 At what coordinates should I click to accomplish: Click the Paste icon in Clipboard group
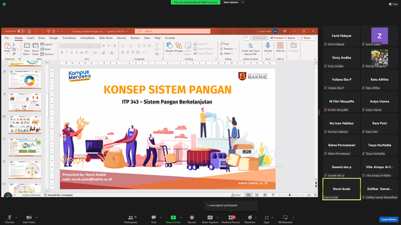[x=8, y=46]
